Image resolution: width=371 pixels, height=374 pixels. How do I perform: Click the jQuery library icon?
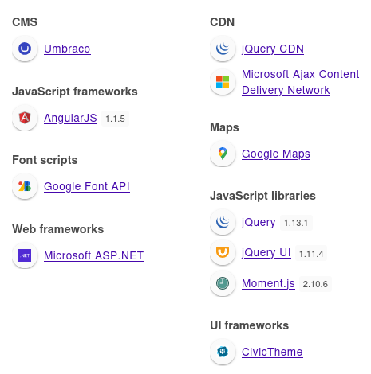click(223, 222)
